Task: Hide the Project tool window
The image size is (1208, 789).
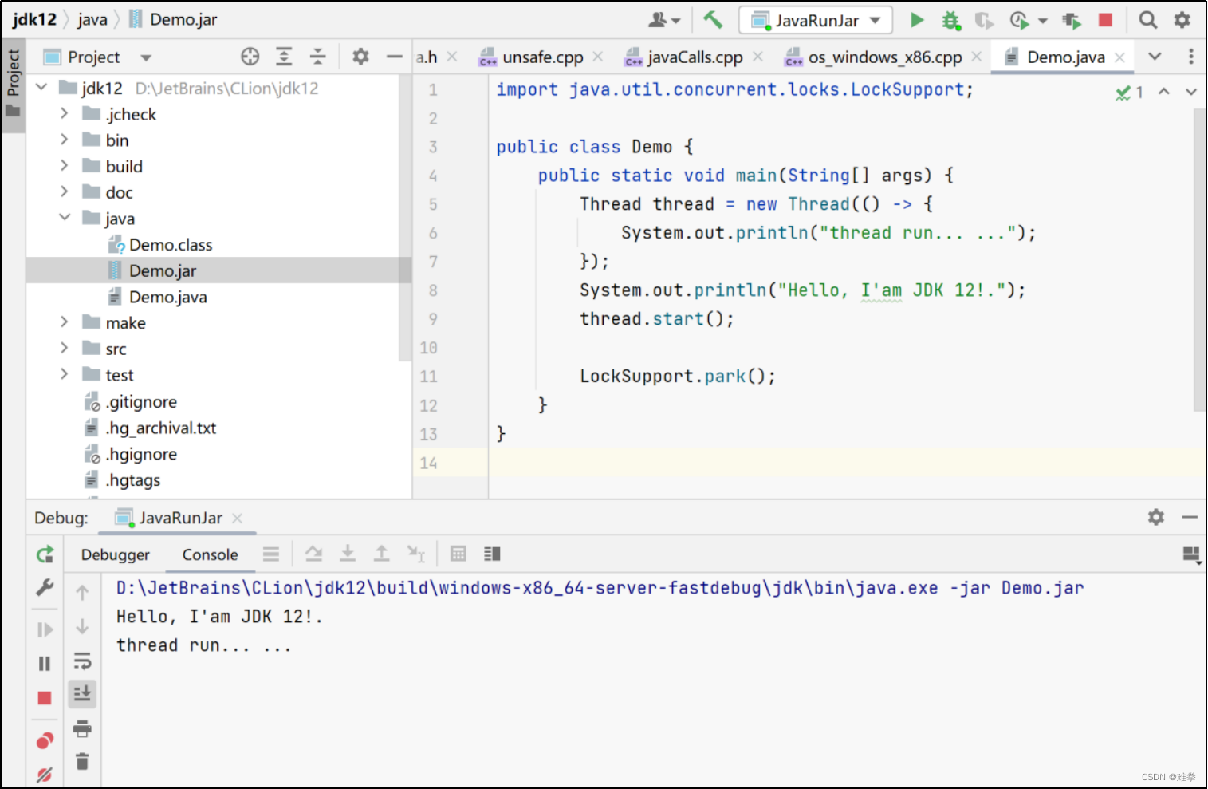Action: [394, 57]
